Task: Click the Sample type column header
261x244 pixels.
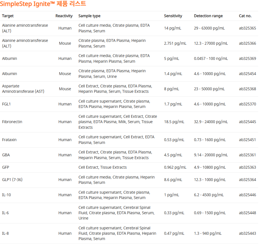Action: coord(89,16)
